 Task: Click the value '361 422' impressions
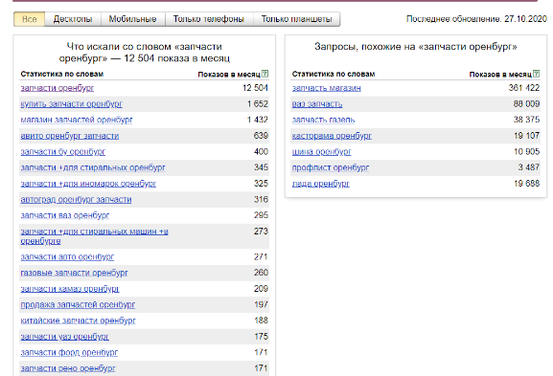coord(523,88)
